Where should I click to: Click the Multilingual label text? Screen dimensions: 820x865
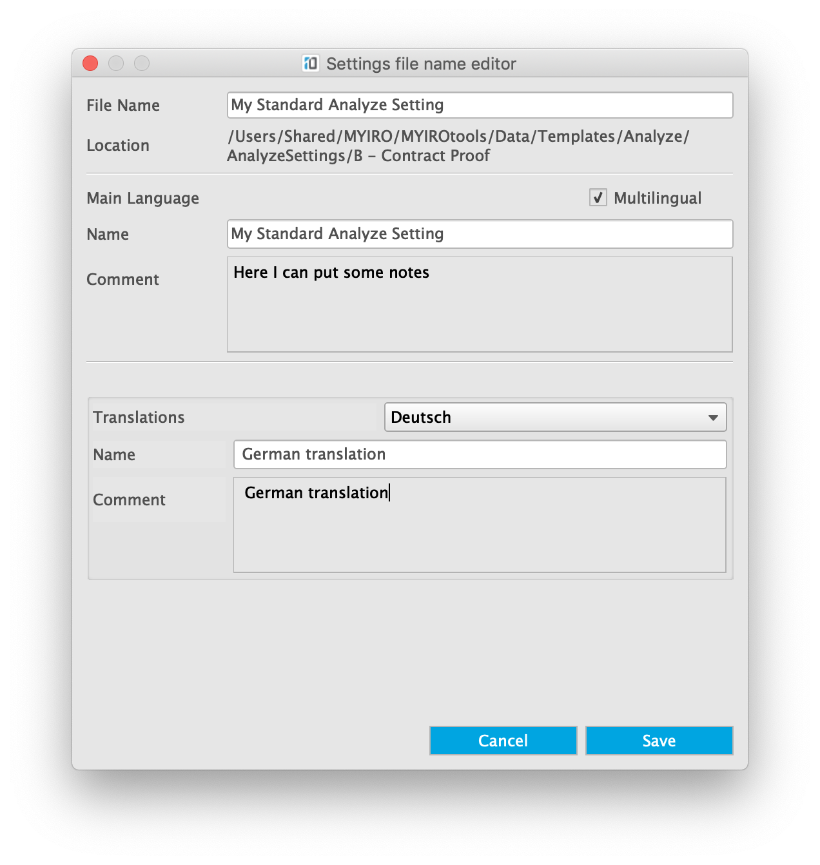(658, 198)
